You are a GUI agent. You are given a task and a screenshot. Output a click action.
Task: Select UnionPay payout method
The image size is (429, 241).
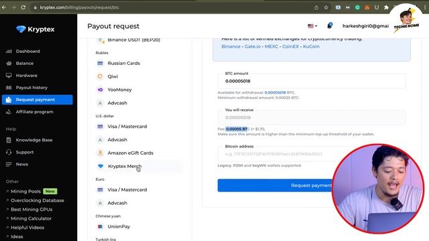119,226
